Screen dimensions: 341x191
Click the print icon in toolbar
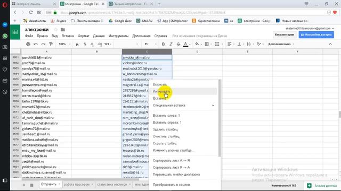(x=28, y=44)
